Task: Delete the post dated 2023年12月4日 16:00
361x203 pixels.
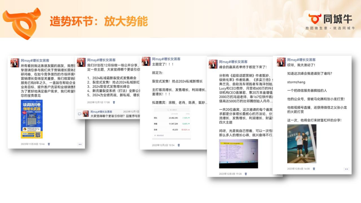Action: tap(314, 169)
